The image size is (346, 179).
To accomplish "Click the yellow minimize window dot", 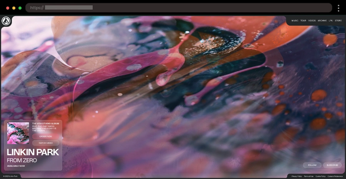I will pyautogui.click(x=14, y=8).
